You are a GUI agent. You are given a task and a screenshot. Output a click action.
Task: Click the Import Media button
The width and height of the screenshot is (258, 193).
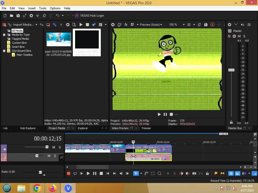pos(21,25)
